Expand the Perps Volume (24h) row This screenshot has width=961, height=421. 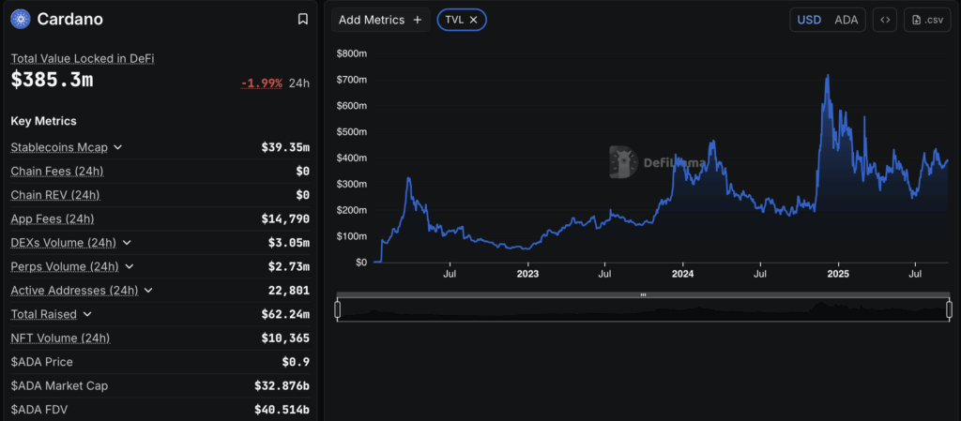[130, 267]
